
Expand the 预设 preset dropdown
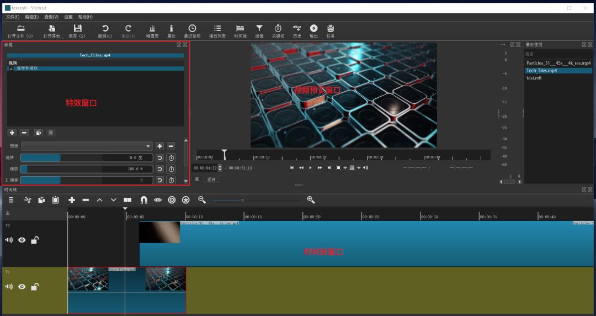pos(87,146)
